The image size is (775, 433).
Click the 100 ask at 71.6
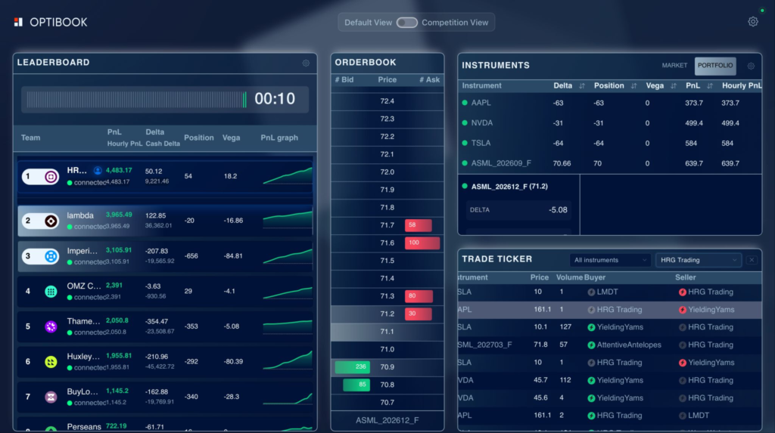(422, 243)
